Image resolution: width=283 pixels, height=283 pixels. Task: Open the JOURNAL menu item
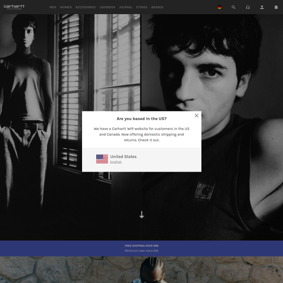[125, 7]
